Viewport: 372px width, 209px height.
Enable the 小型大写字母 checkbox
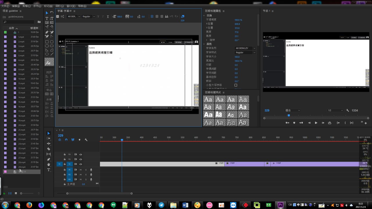(x=236, y=85)
